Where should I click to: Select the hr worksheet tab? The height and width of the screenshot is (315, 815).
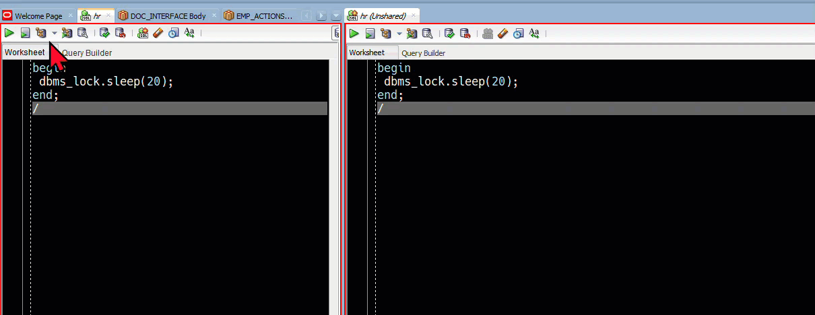pyautogui.click(x=96, y=15)
